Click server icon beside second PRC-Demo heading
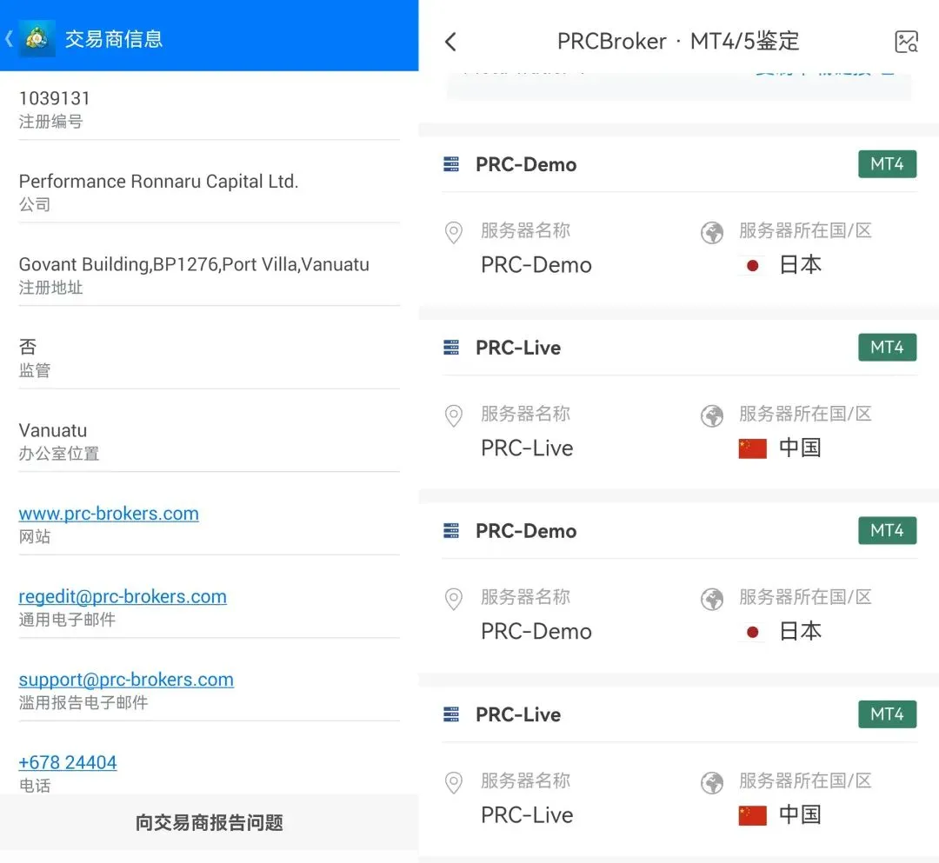 pyautogui.click(x=451, y=530)
